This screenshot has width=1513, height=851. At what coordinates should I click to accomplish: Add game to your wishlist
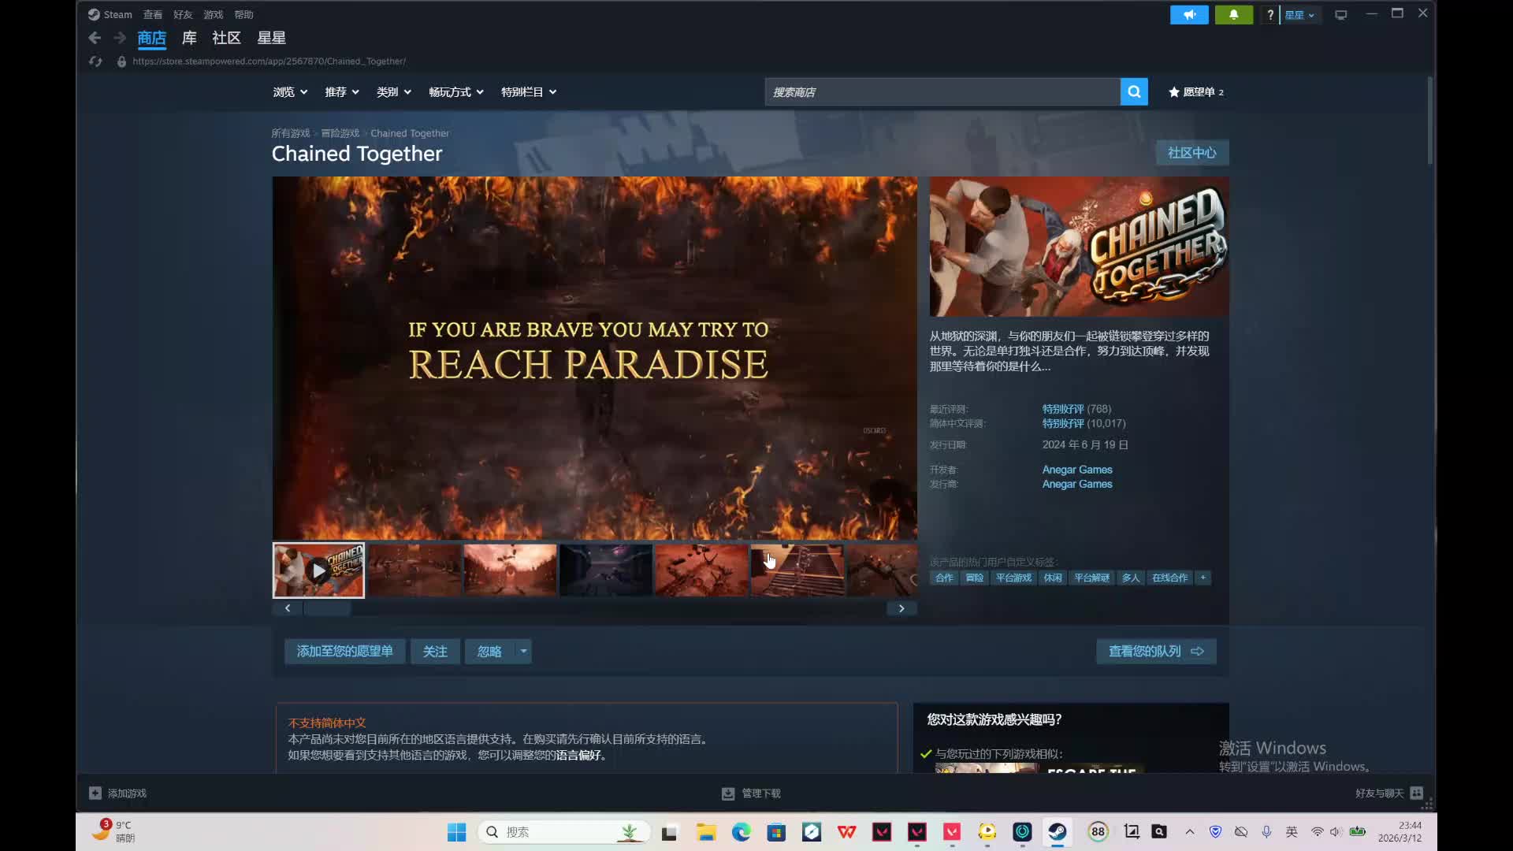click(x=344, y=651)
